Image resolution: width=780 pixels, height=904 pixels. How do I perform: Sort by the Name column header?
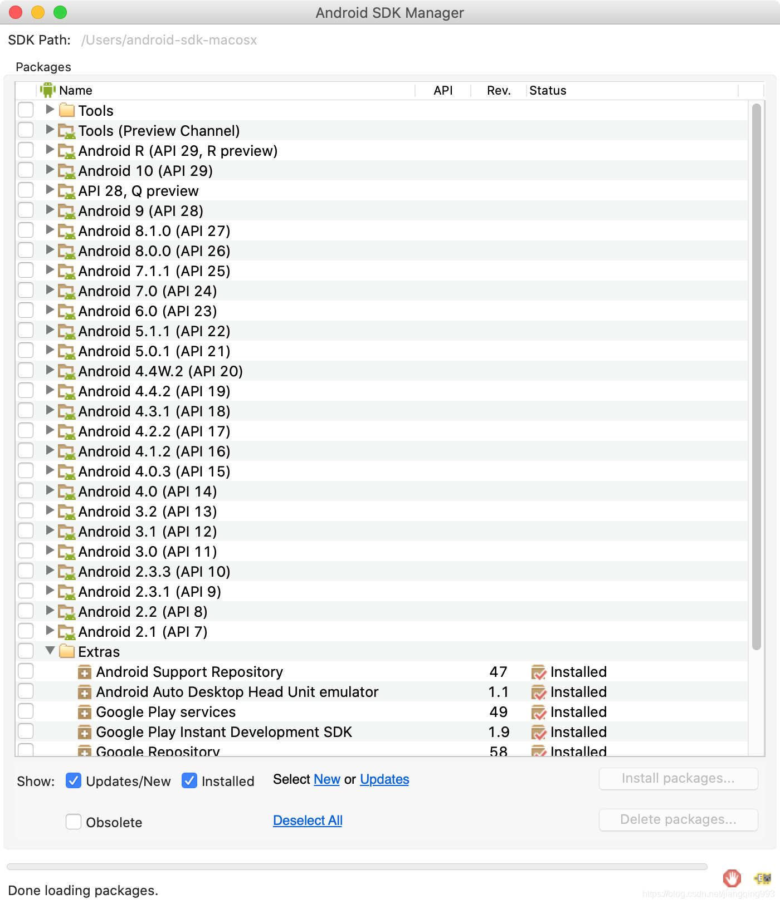coord(227,90)
